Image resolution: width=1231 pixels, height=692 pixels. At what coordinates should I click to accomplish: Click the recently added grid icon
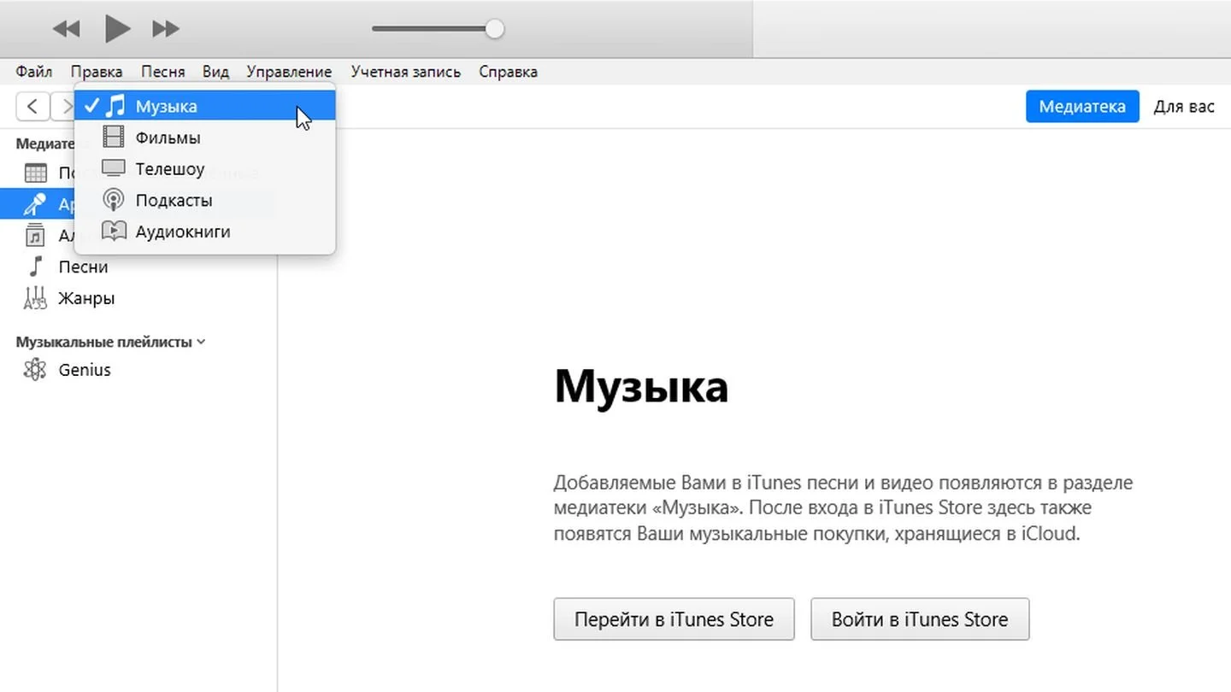tap(35, 173)
